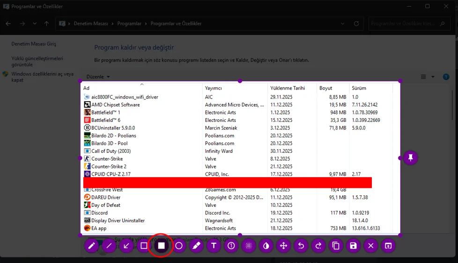Sort by Yüklenme Tarihi column header
Image resolution: width=458 pixels, height=263 pixels.
point(292,88)
